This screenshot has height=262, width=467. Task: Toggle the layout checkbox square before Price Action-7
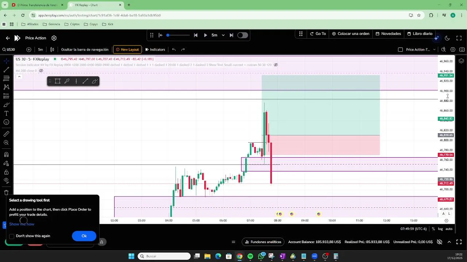(400, 49)
